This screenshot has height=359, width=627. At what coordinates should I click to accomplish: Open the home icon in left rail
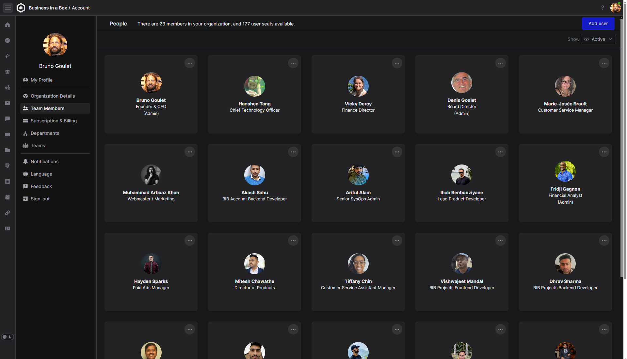click(x=8, y=25)
